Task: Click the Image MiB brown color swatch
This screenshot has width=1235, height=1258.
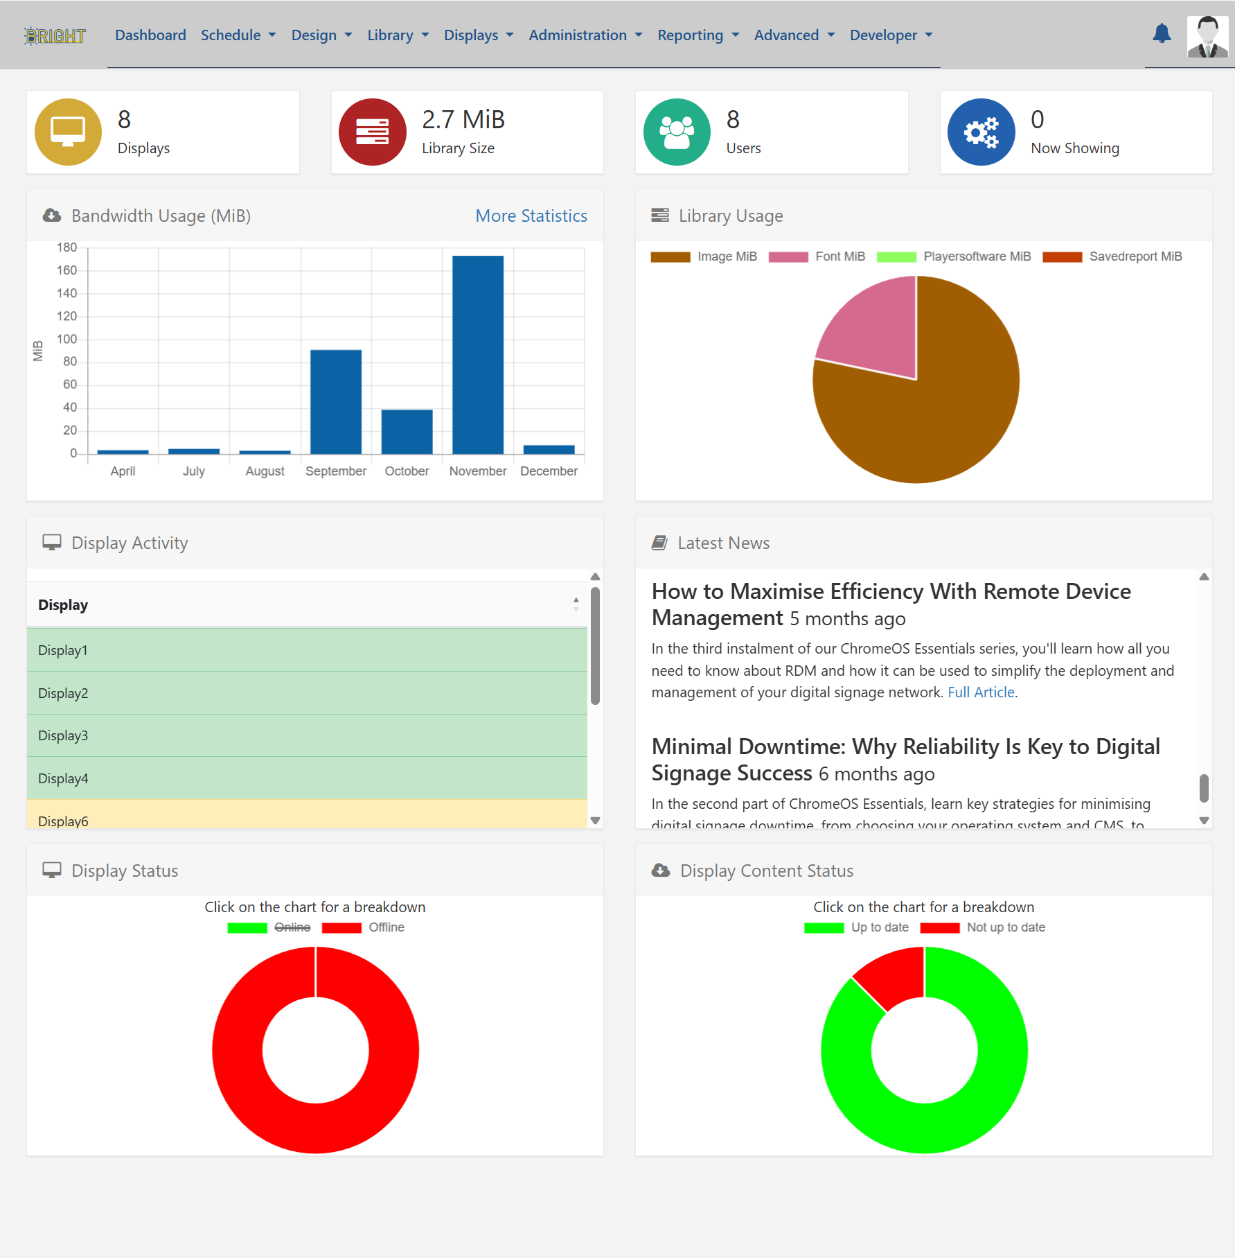Action: [x=670, y=257]
